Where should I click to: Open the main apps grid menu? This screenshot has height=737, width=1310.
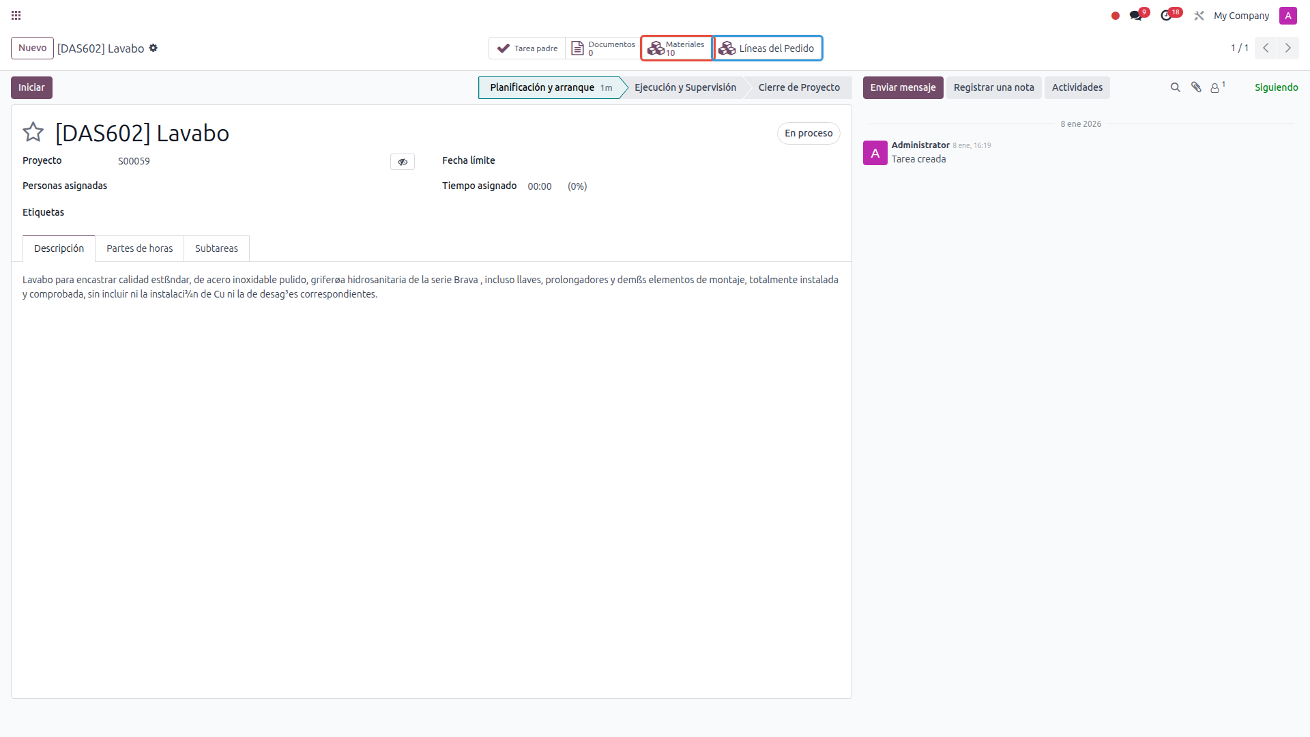[x=16, y=15]
